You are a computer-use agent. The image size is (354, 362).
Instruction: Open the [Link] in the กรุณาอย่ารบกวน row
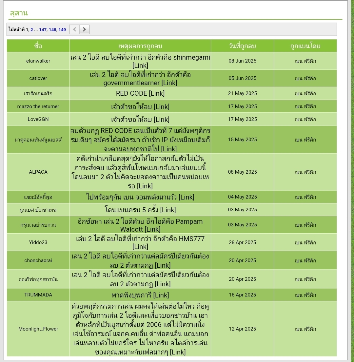(152, 229)
